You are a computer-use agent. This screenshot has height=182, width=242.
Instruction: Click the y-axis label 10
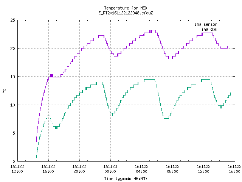coord(12,105)
